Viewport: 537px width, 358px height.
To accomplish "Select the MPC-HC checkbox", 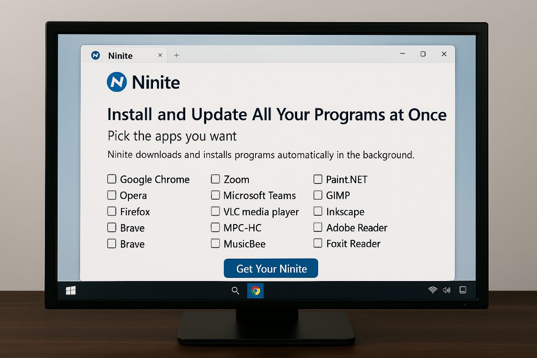I will pyautogui.click(x=215, y=227).
